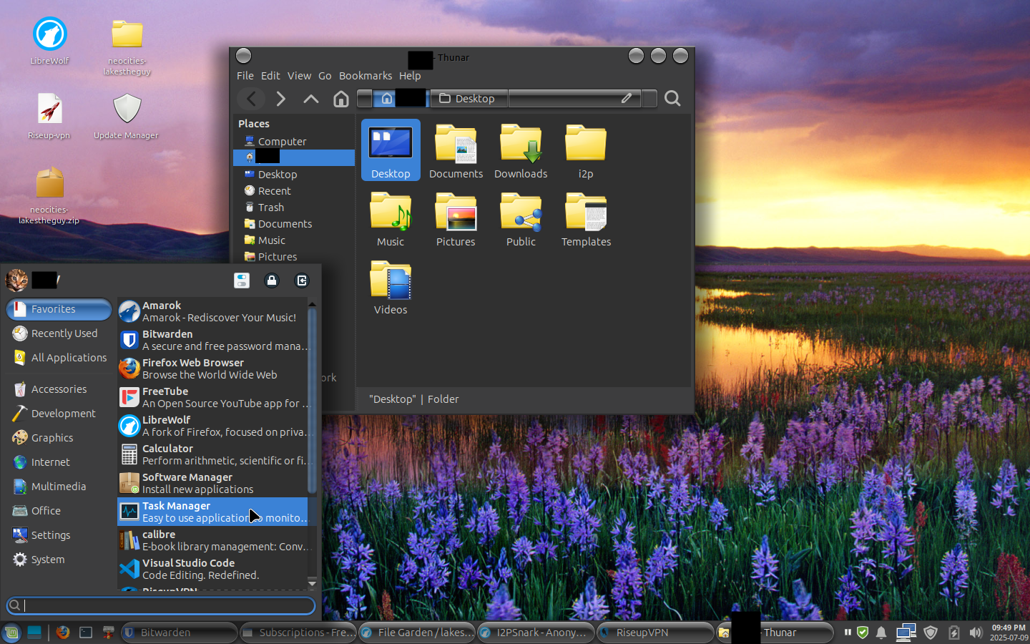Launch Riseup-vpn desktop shortcut
Image resolution: width=1030 pixels, height=644 pixels.
click(x=49, y=115)
